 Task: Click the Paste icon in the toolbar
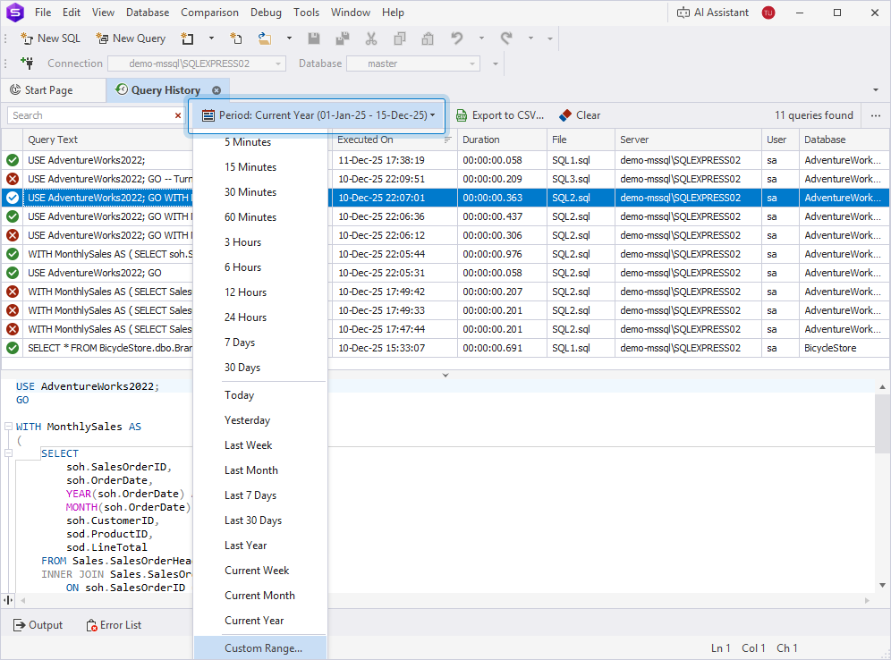click(x=428, y=38)
